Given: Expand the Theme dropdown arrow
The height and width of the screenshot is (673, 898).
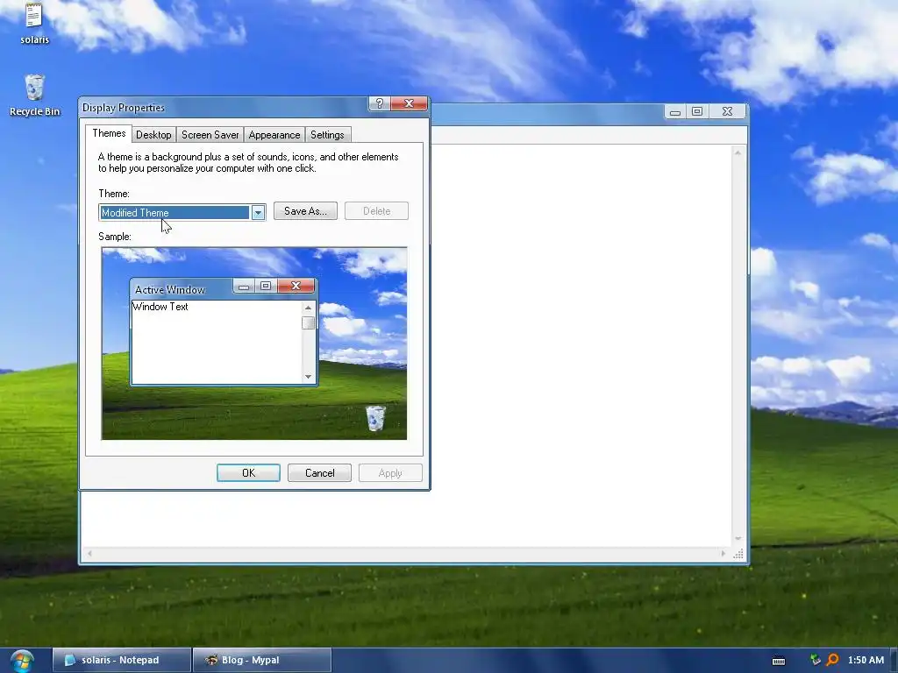Looking at the screenshot, I should 259,213.
